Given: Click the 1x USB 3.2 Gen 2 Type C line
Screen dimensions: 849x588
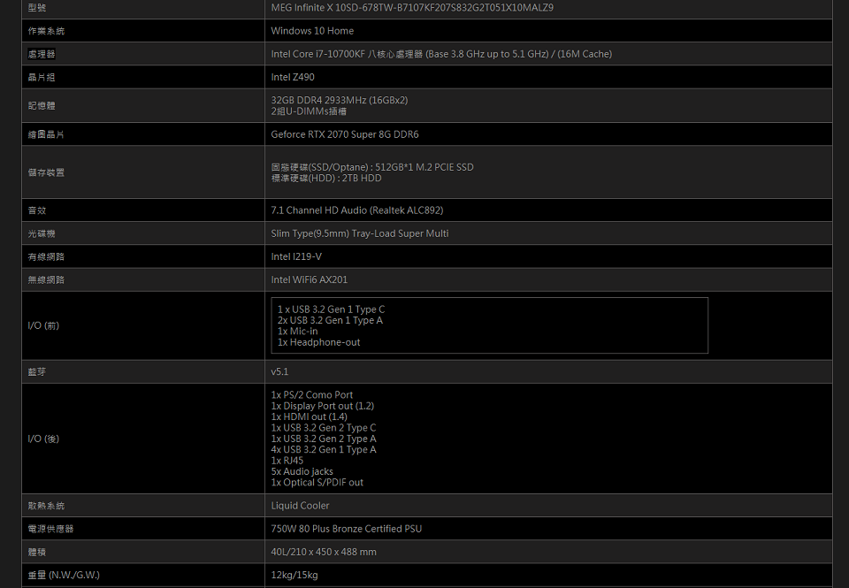Looking at the screenshot, I should [324, 428].
